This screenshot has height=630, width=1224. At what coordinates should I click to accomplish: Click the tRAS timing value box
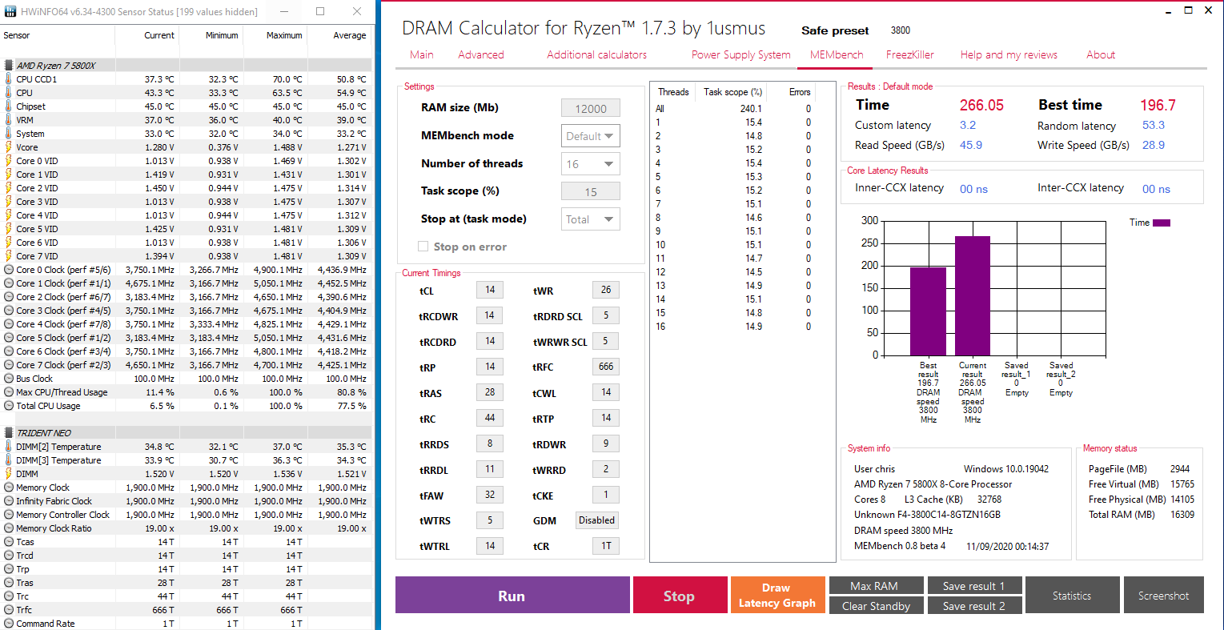pyautogui.click(x=490, y=392)
